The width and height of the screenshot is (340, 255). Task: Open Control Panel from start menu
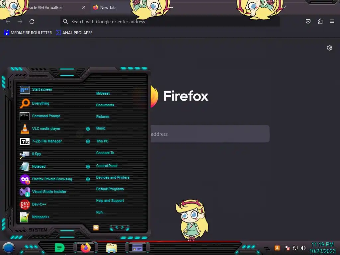(107, 166)
